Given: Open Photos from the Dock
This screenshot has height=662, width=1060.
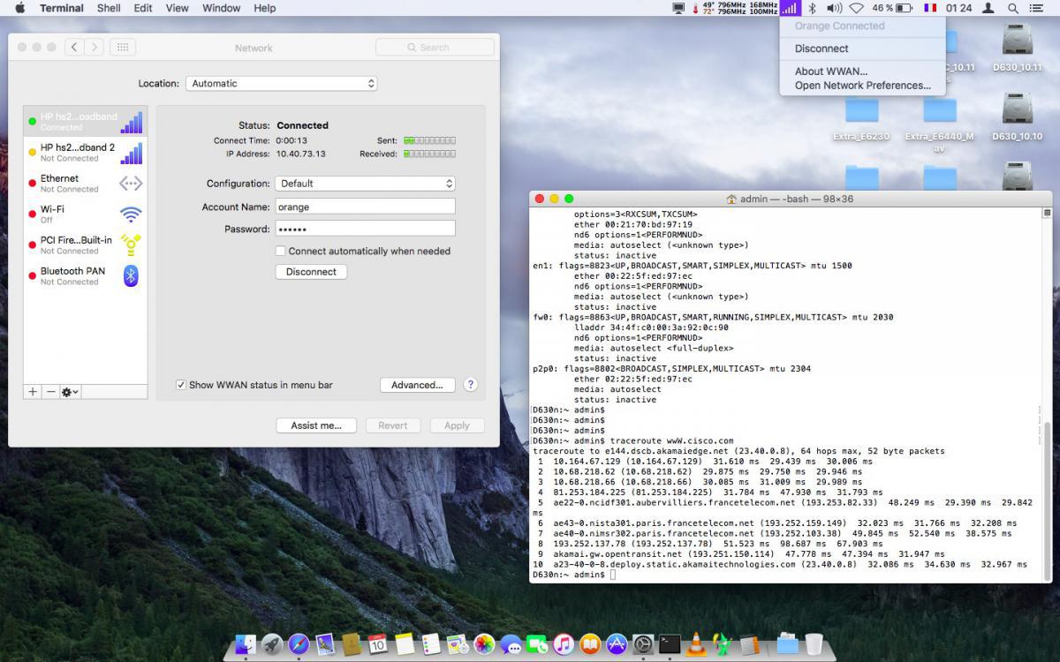Looking at the screenshot, I should pos(484,643).
